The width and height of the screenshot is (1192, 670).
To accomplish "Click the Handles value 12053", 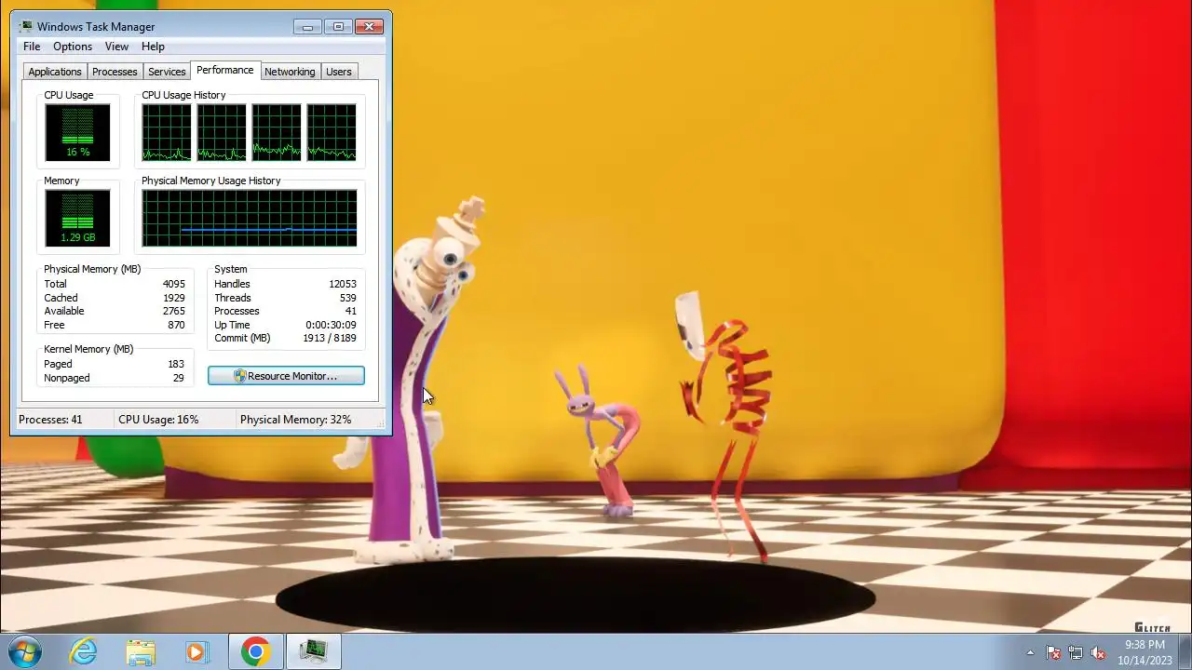I will [342, 284].
